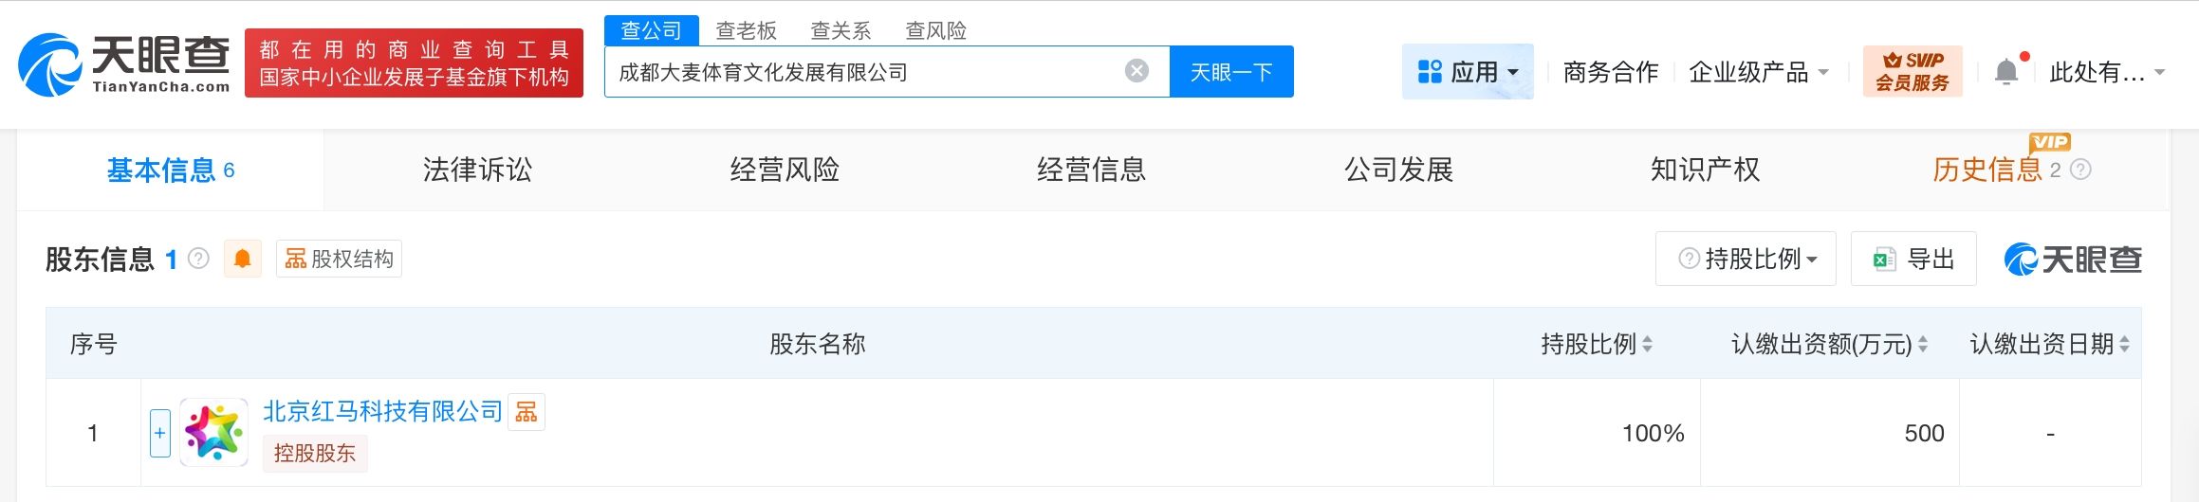Open the SVIP 会员服务 badge
The height and width of the screenshot is (502, 2199).
pos(1912,71)
